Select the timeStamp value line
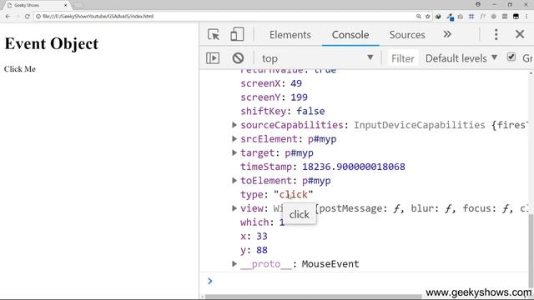This screenshot has height=300, width=534. pos(323,167)
